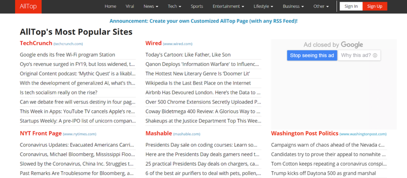Viewport: 407px width, 178px height.
Task: Expand the News dropdown menu
Action: pos(151,6)
